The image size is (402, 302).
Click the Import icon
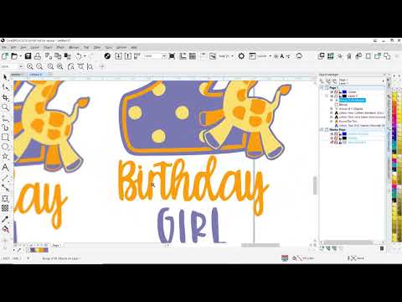[x=118, y=56]
